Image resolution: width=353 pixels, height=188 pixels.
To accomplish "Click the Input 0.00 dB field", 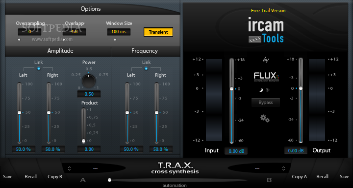I will point(236,151).
